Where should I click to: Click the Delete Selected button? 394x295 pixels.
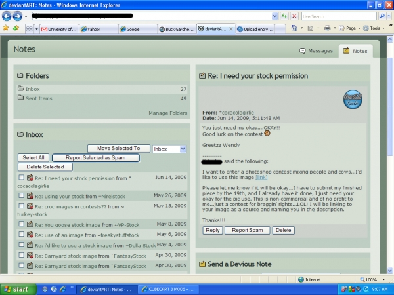point(45,167)
